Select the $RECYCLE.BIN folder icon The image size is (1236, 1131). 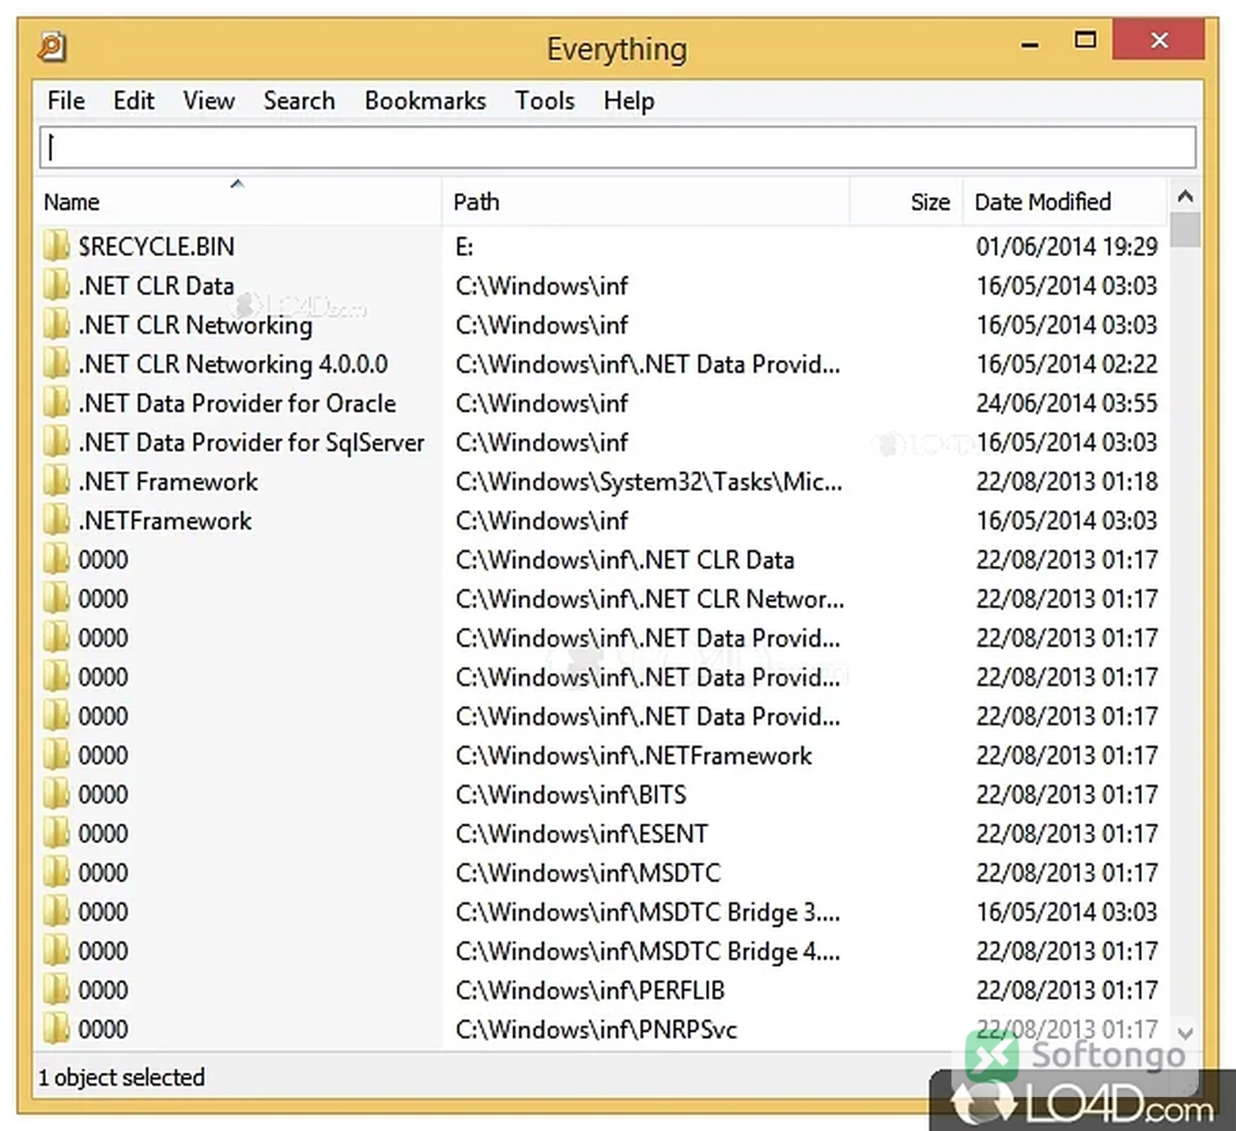[x=57, y=246]
